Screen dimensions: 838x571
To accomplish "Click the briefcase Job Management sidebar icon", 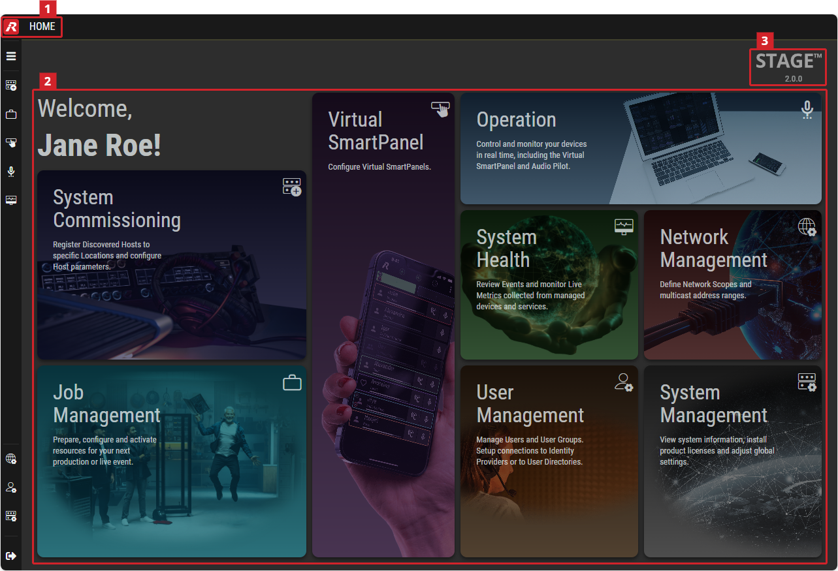I will pyautogui.click(x=11, y=114).
